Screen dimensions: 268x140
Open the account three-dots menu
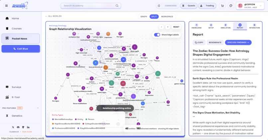(260, 6)
